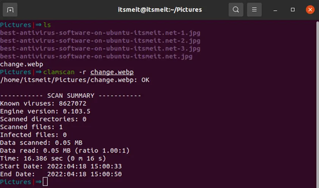This screenshot has width=319, height=188.
Task: Click the SCAN SUMMARY heading
Action: coord(71,96)
